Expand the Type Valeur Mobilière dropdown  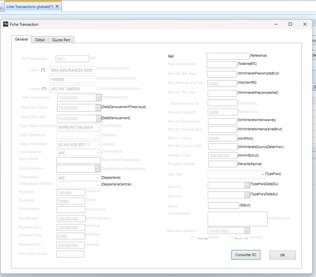(98, 127)
